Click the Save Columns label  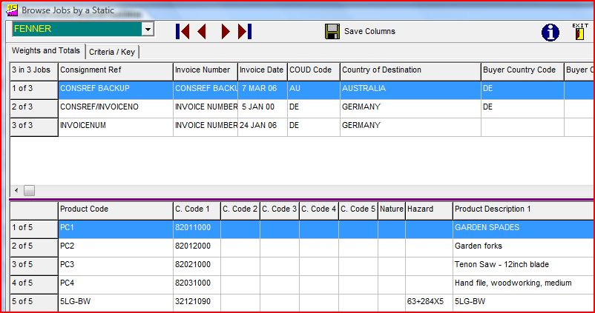tap(369, 32)
